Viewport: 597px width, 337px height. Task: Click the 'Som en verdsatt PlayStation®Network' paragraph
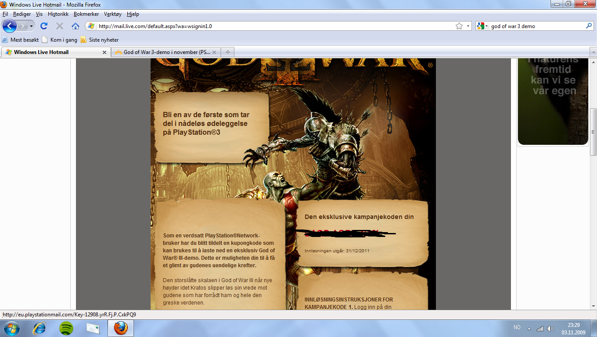point(219,251)
